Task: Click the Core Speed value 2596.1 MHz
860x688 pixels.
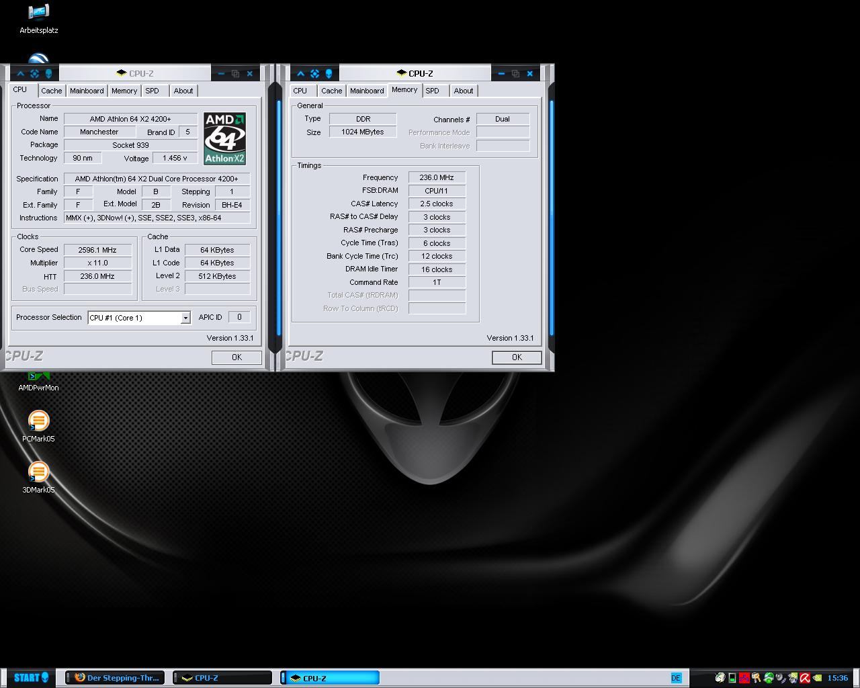Action: pyautogui.click(x=97, y=250)
